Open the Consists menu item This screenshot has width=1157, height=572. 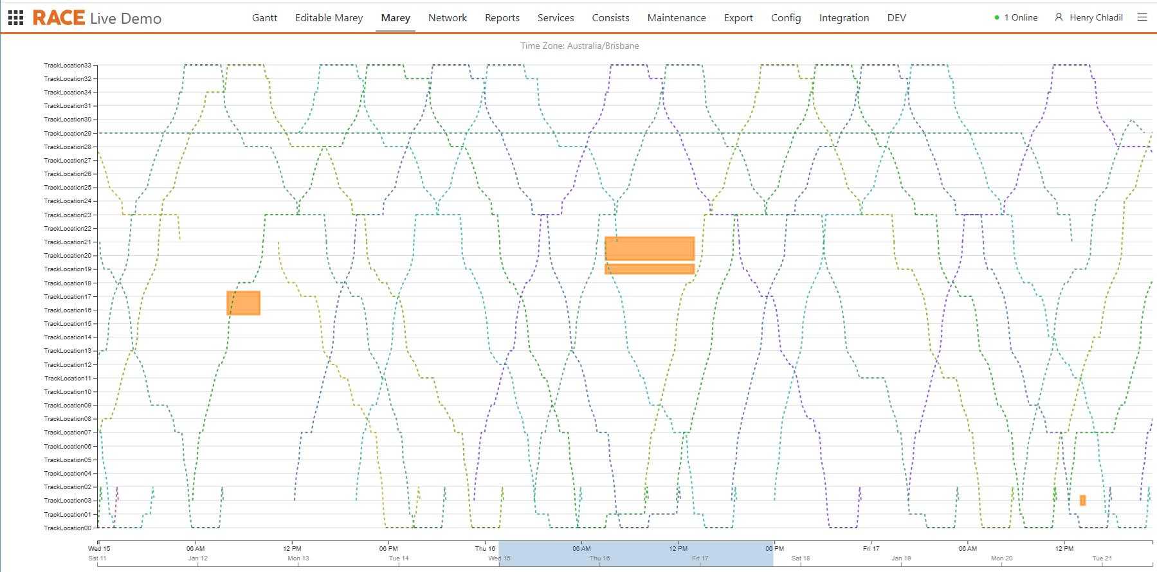point(610,18)
